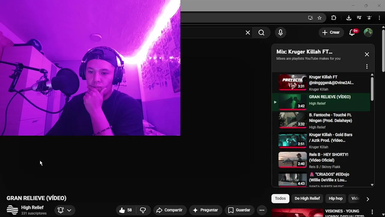The image size is (385, 217).
Task: Select the Todos filter chip
Action: 280,198
